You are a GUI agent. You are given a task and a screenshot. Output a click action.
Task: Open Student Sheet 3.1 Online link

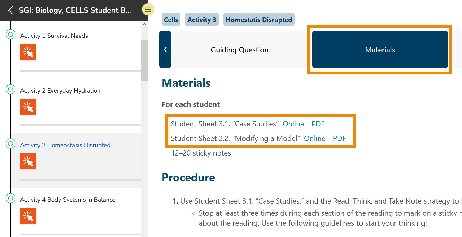click(293, 124)
